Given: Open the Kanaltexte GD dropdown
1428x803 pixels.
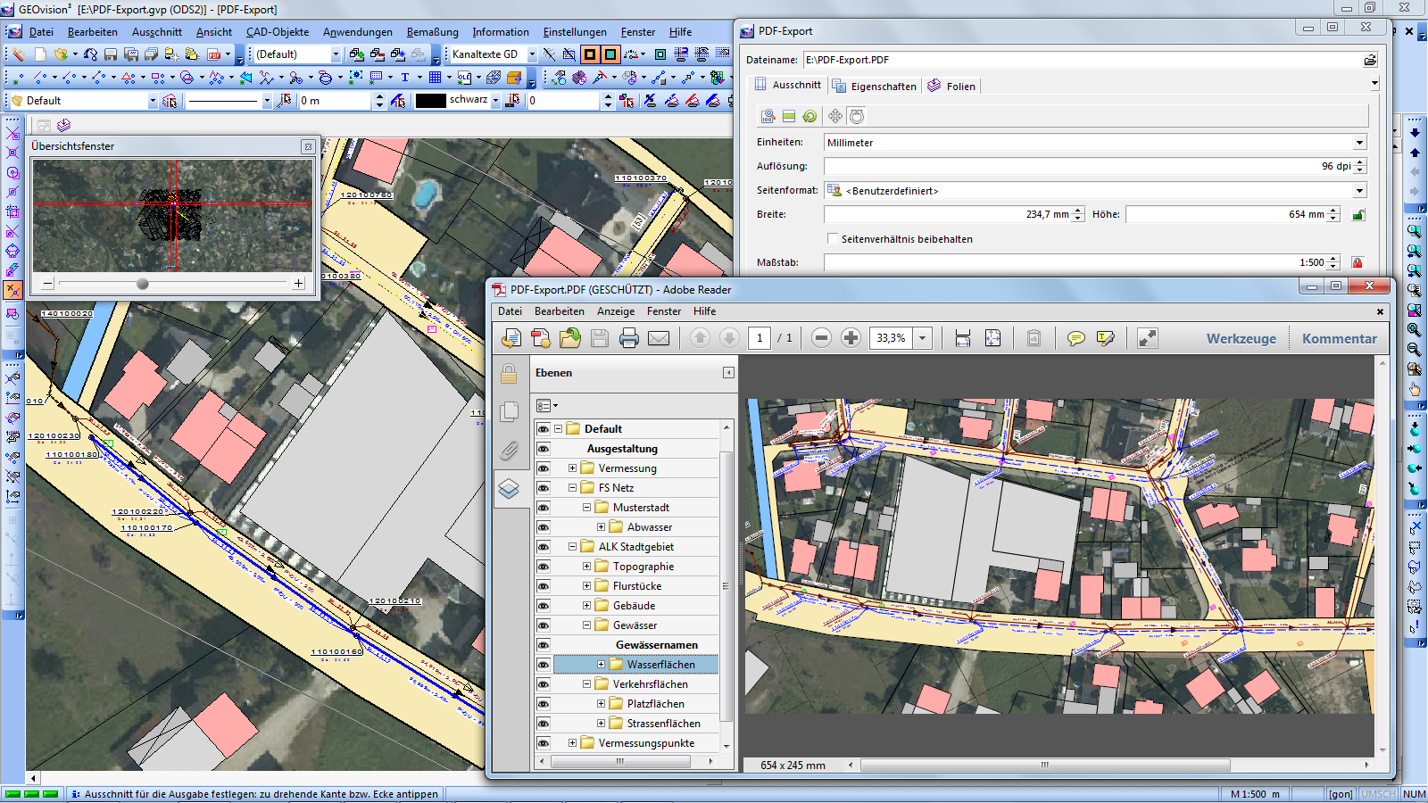Looking at the screenshot, I should (x=532, y=54).
